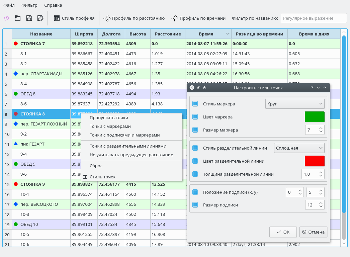Viewport: 350px width, 257px height.
Task: Build Профиль по расстоянию chart
Action: tap(134, 18)
